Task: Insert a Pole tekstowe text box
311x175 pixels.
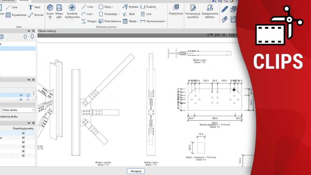Action: (x=110, y=21)
